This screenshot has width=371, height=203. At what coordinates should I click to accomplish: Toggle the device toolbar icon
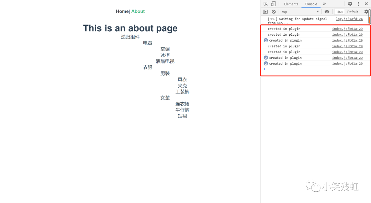pyautogui.click(x=273, y=4)
